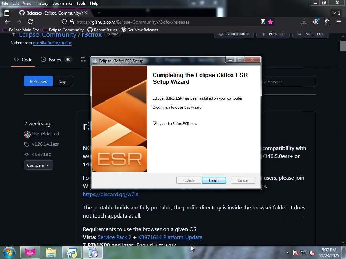The image size is (346, 259).
Task: Go back with the browser back arrow
Action: 7,22
